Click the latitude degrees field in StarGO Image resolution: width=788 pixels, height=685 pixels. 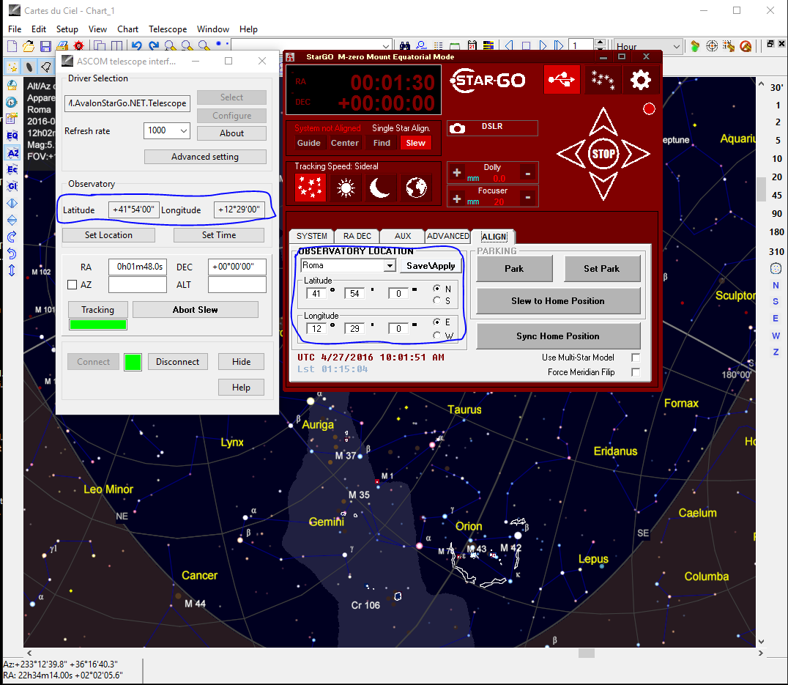(316, 294)
